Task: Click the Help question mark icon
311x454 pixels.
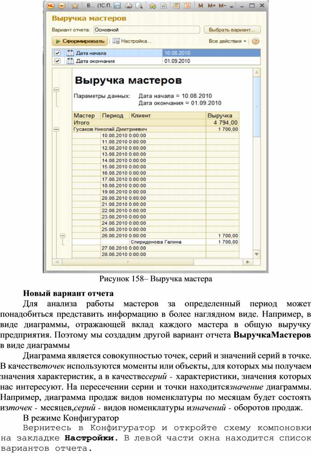Action: [255, 41]
